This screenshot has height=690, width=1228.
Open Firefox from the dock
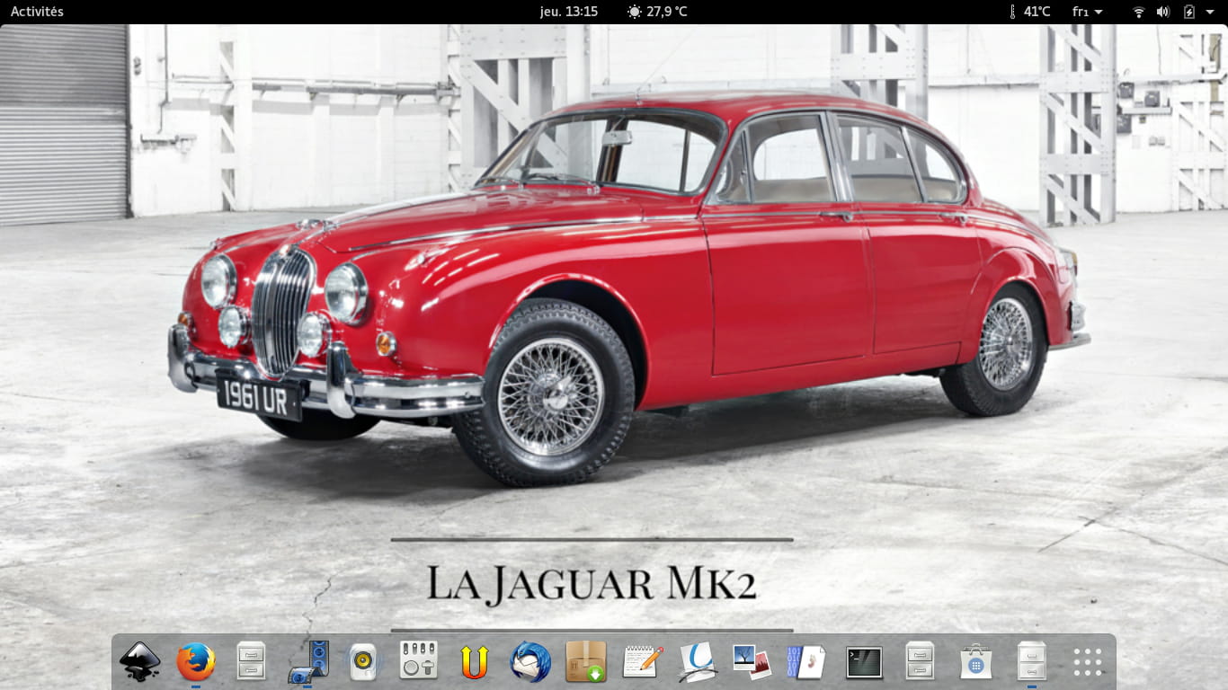[x=196, y=662]
